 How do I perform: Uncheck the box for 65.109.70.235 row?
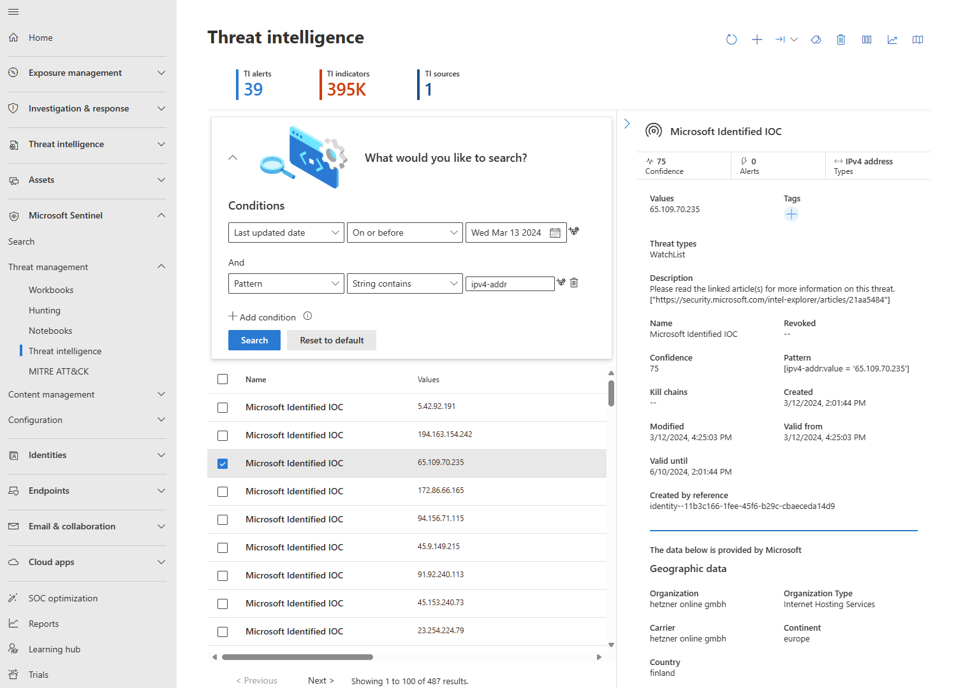(223, 464)
